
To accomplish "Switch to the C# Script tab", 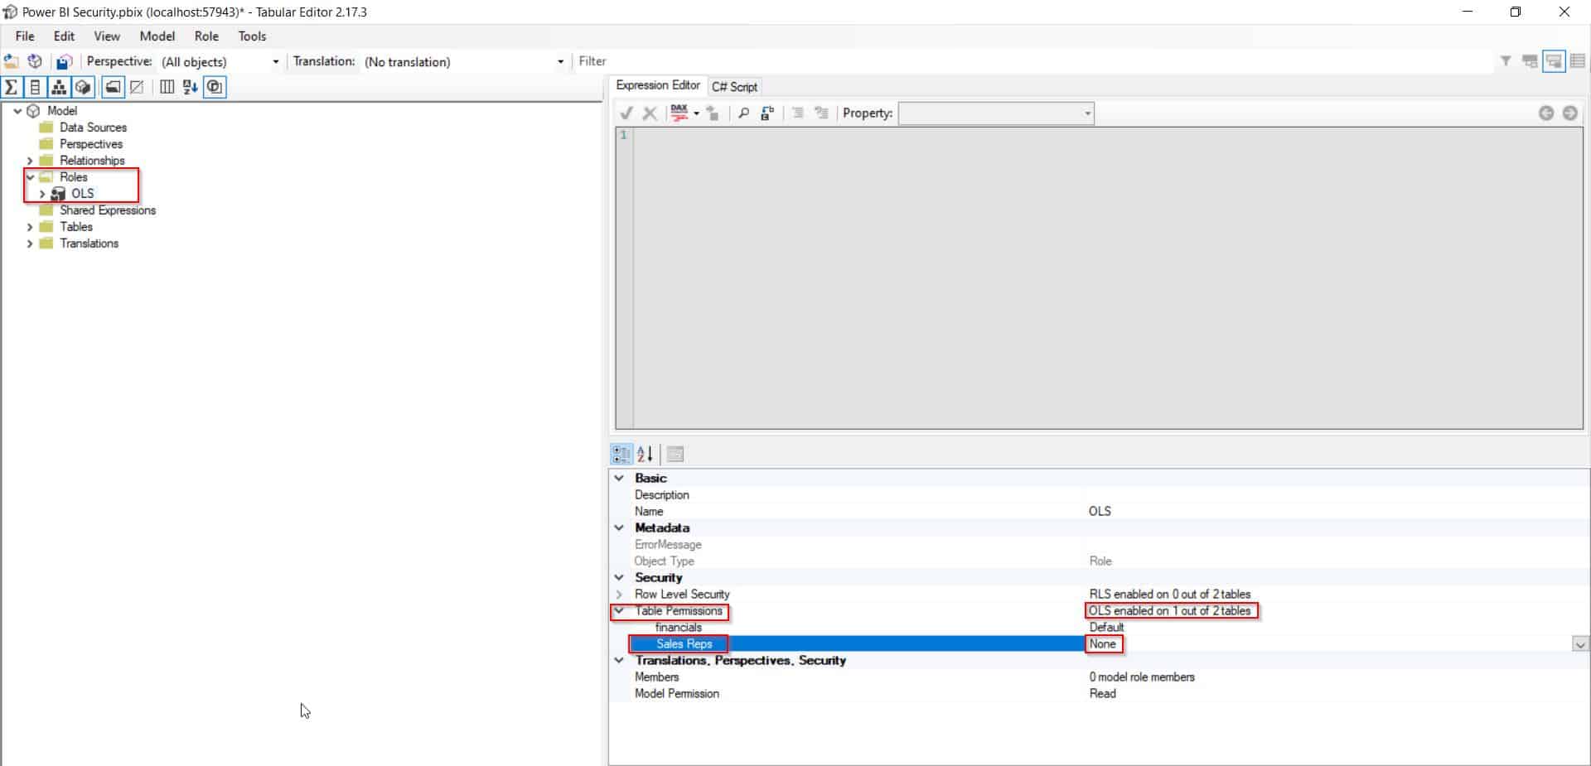I will pyautogui.click(x=734, y=86).
